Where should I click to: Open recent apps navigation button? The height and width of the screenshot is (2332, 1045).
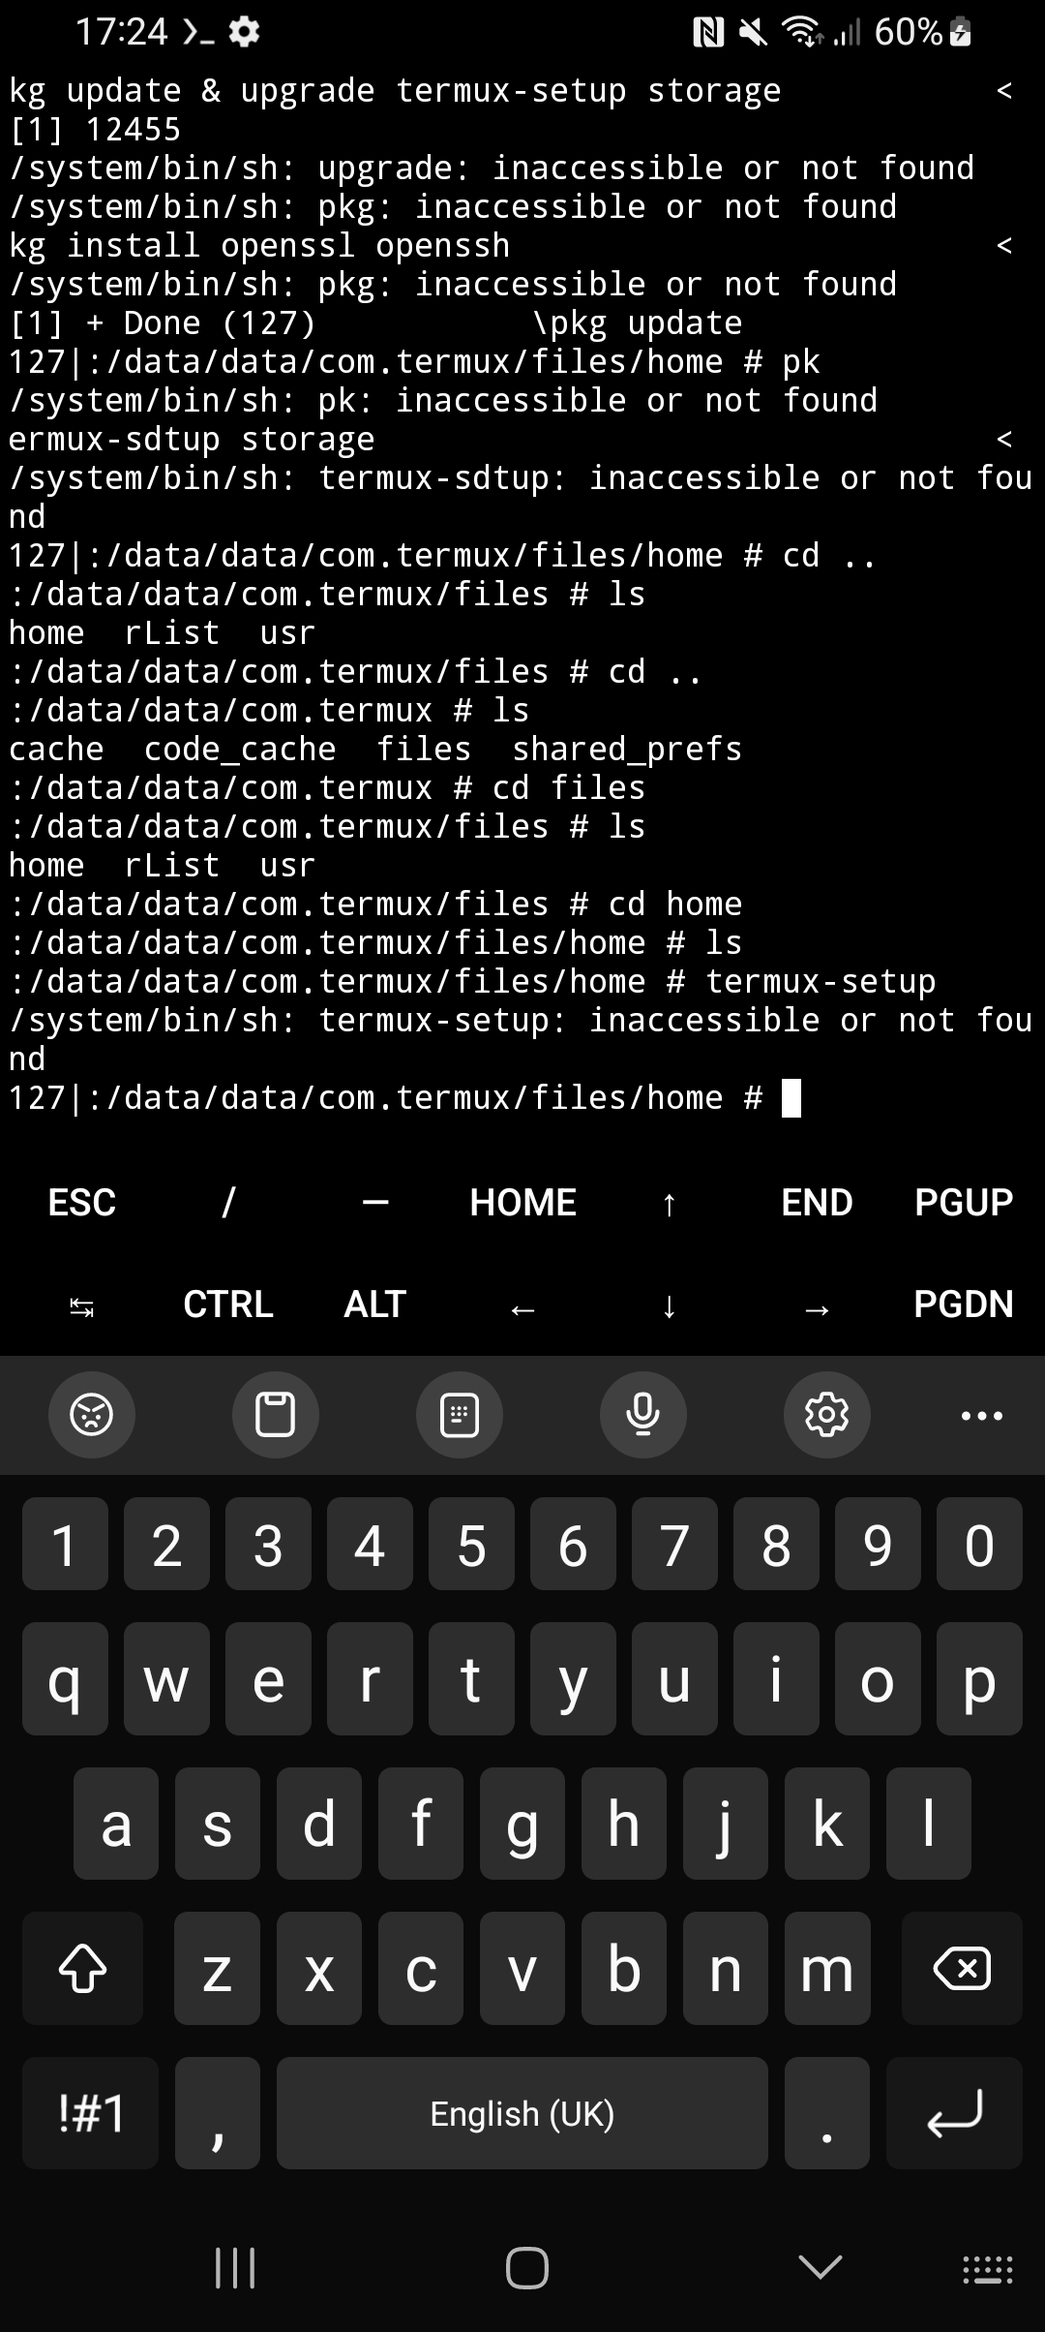[235, 2268]
